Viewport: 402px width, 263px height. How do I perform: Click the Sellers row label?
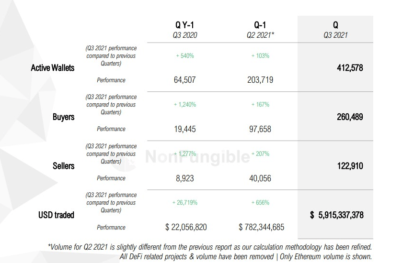pos(64,166)
